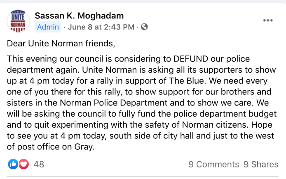The image size is (286, 179).
Task: Click the word UNITE inside the logo
Action: [18, 17]
